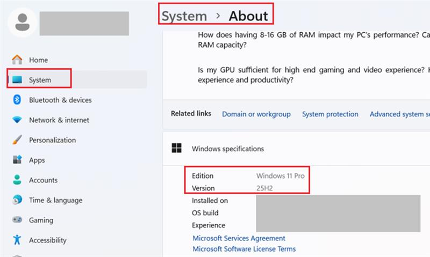This screenshot has width=430, height=257.
Task: Click the 25H2 version value
Action: click(264, 188)
